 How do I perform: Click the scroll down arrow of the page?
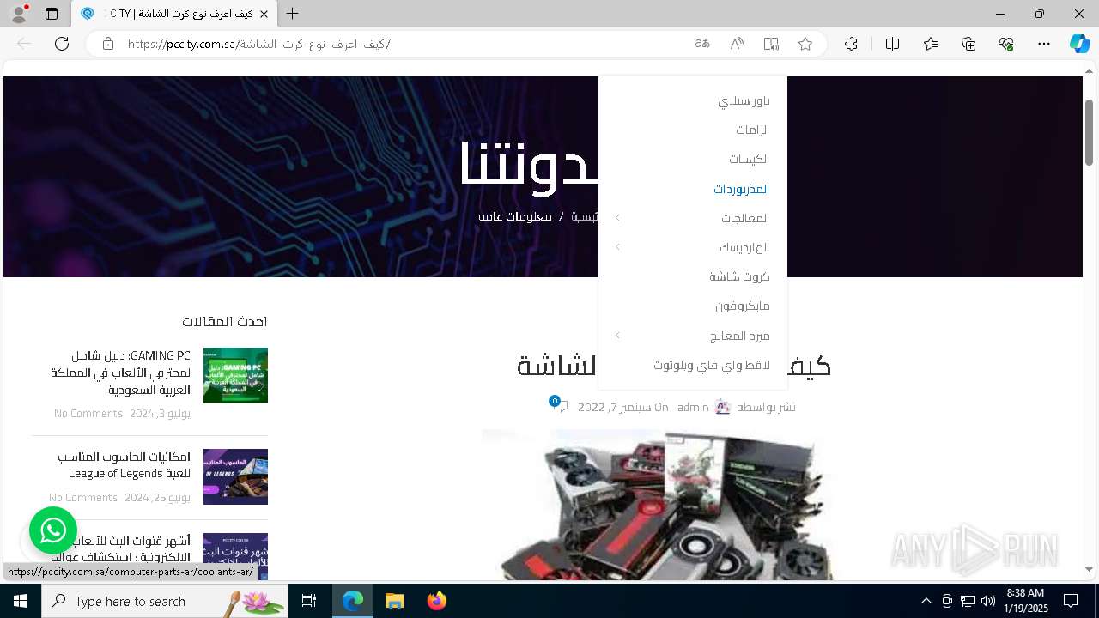pyautogui.click(x=1090, y=569)
